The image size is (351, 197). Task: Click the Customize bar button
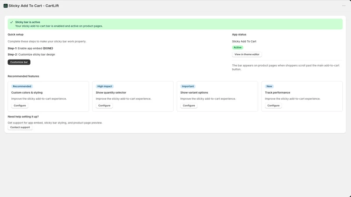(x=19, y=62)
